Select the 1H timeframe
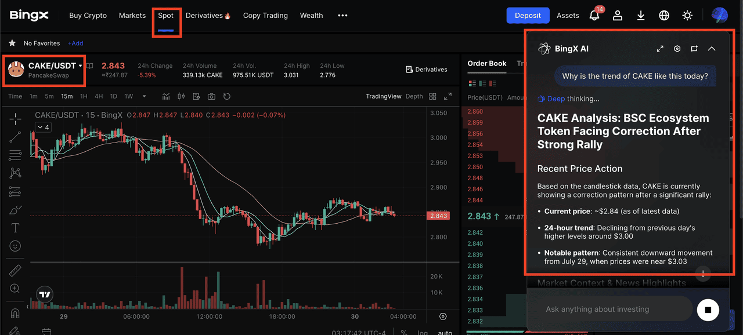 click(x=84, y=96)
